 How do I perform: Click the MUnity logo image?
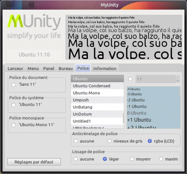pyautogui.click(x=34, y=26)
